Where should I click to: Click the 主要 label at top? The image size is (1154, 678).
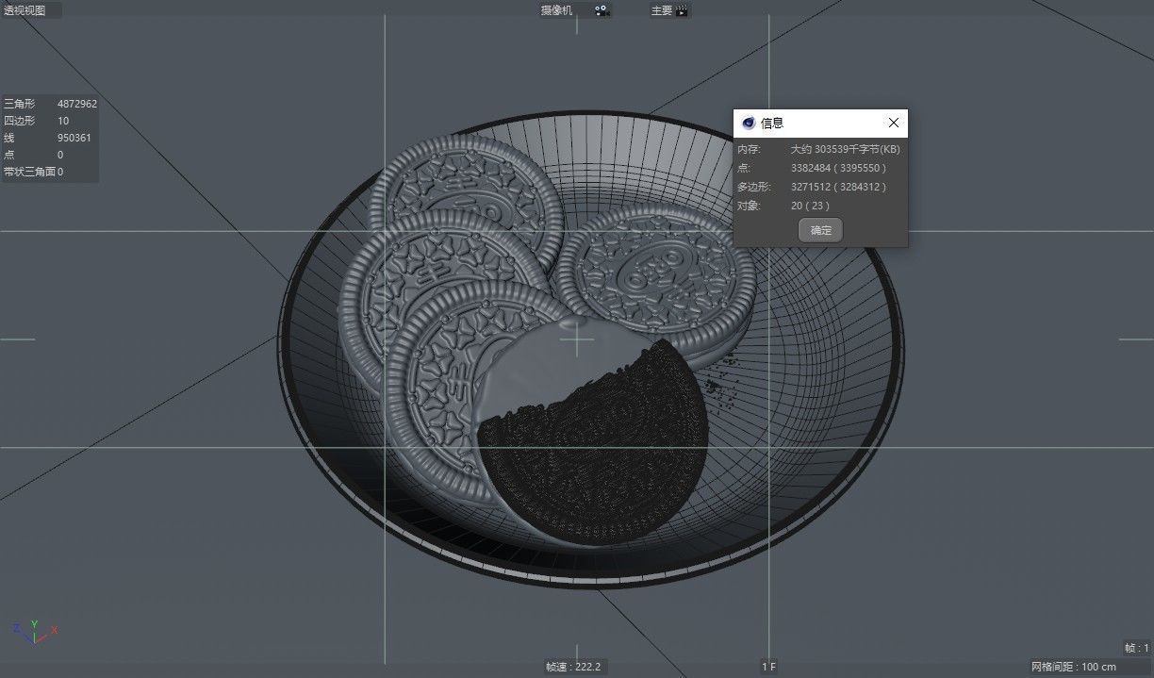662,10
